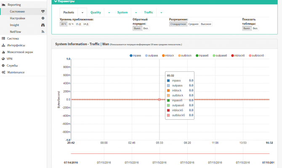This screenshot has height=168, width=282.
Task: Select Высокое resolution option
Action: click(206, 24)
